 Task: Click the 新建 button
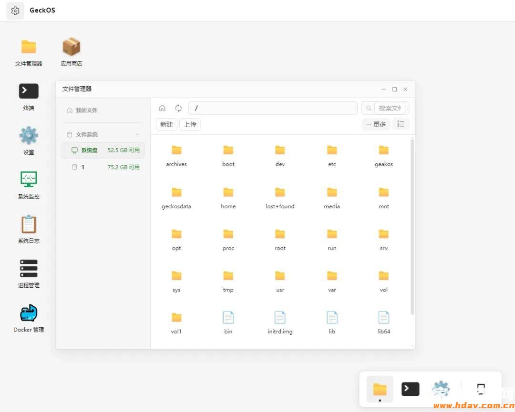coord(166,124)
